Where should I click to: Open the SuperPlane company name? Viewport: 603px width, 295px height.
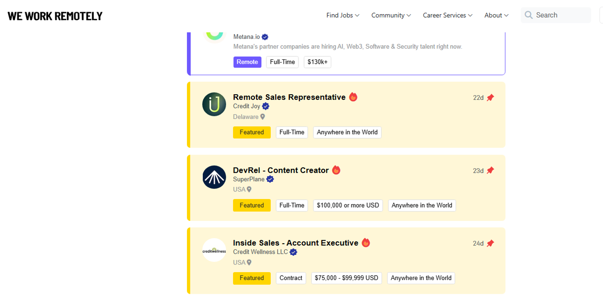[x=249, y=179]
